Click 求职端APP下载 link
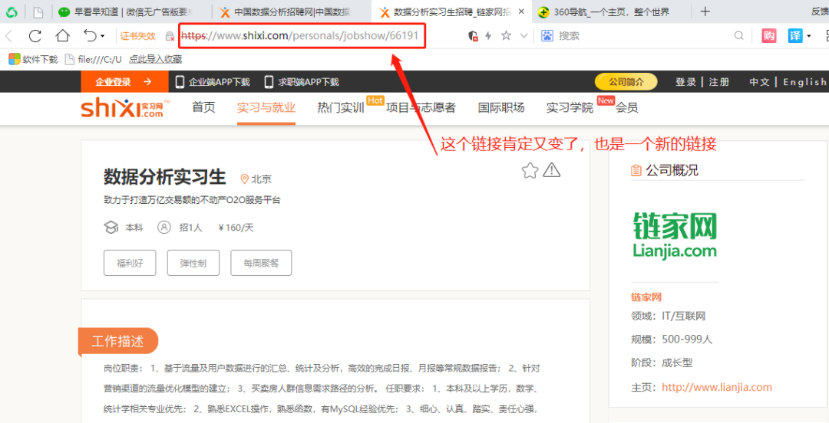Screen dimensions: 829x423 tap(302, 82)
